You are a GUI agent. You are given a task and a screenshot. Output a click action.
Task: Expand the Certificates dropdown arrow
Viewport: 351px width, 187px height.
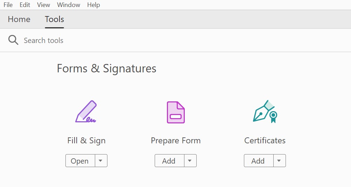point(279,161)
